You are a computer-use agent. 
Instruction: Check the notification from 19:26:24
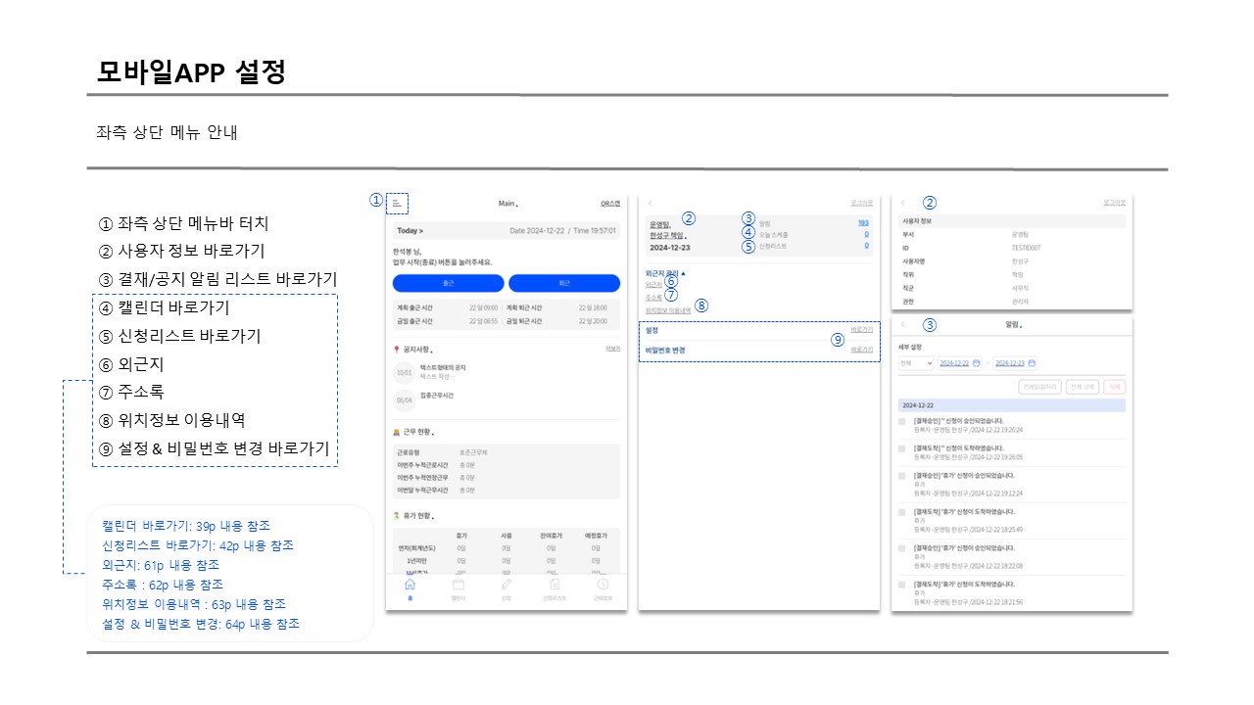[x=902, y=422]
